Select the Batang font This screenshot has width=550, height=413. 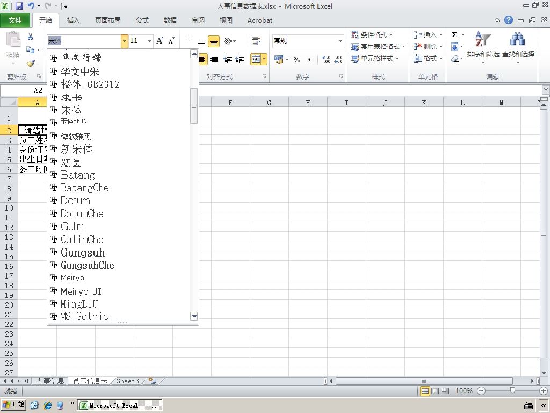(x=119, y=175)
